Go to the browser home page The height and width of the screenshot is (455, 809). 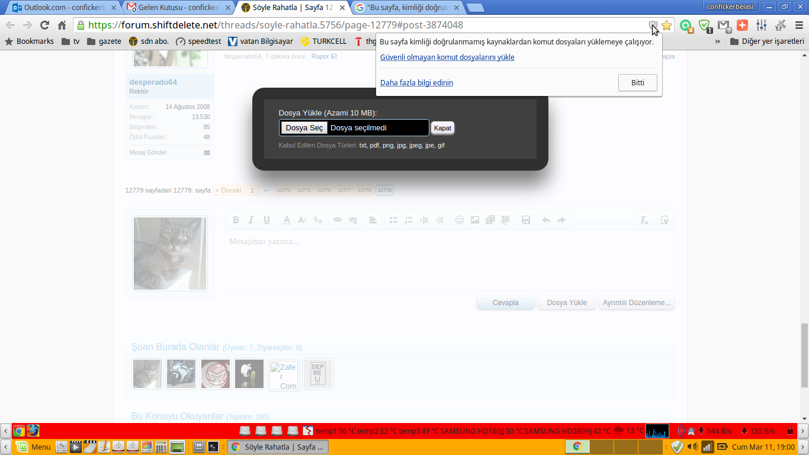pyautogui.click(x=62, y=25)
